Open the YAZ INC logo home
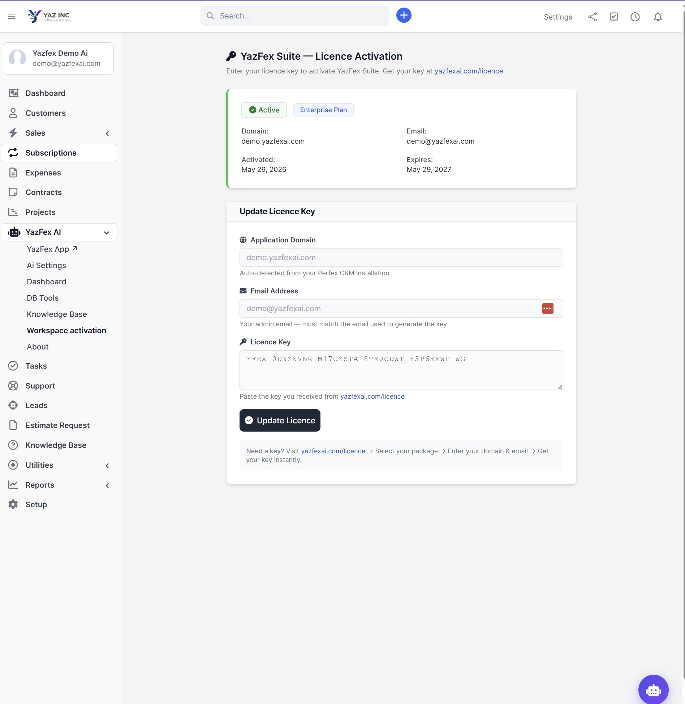 pos(49,16)
